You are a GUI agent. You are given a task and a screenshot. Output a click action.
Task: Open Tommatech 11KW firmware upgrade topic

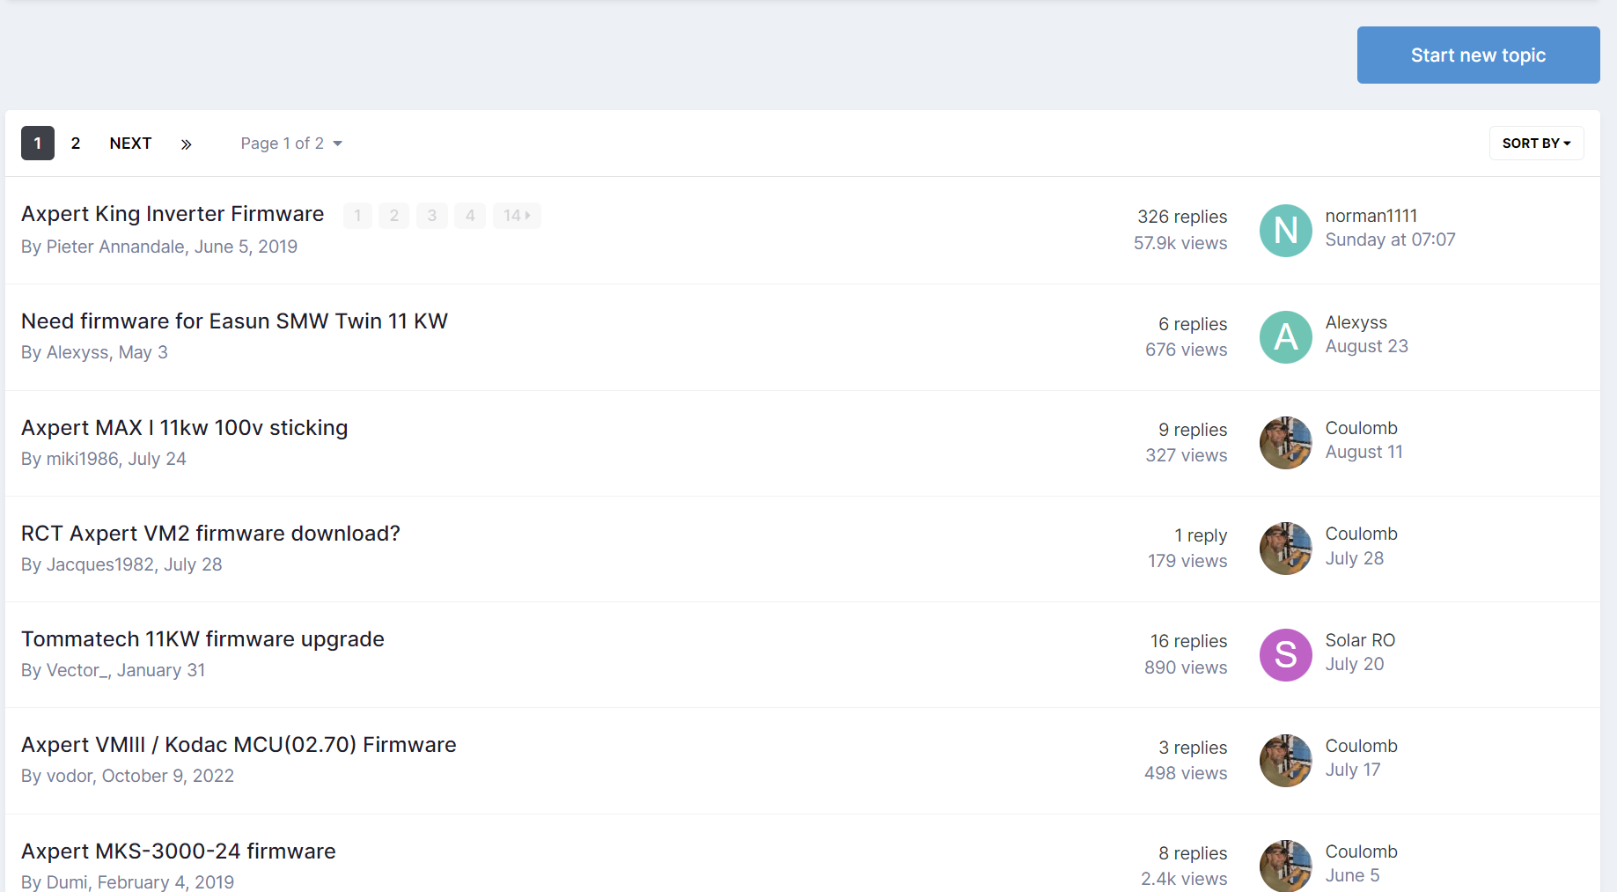coord(202,639)
